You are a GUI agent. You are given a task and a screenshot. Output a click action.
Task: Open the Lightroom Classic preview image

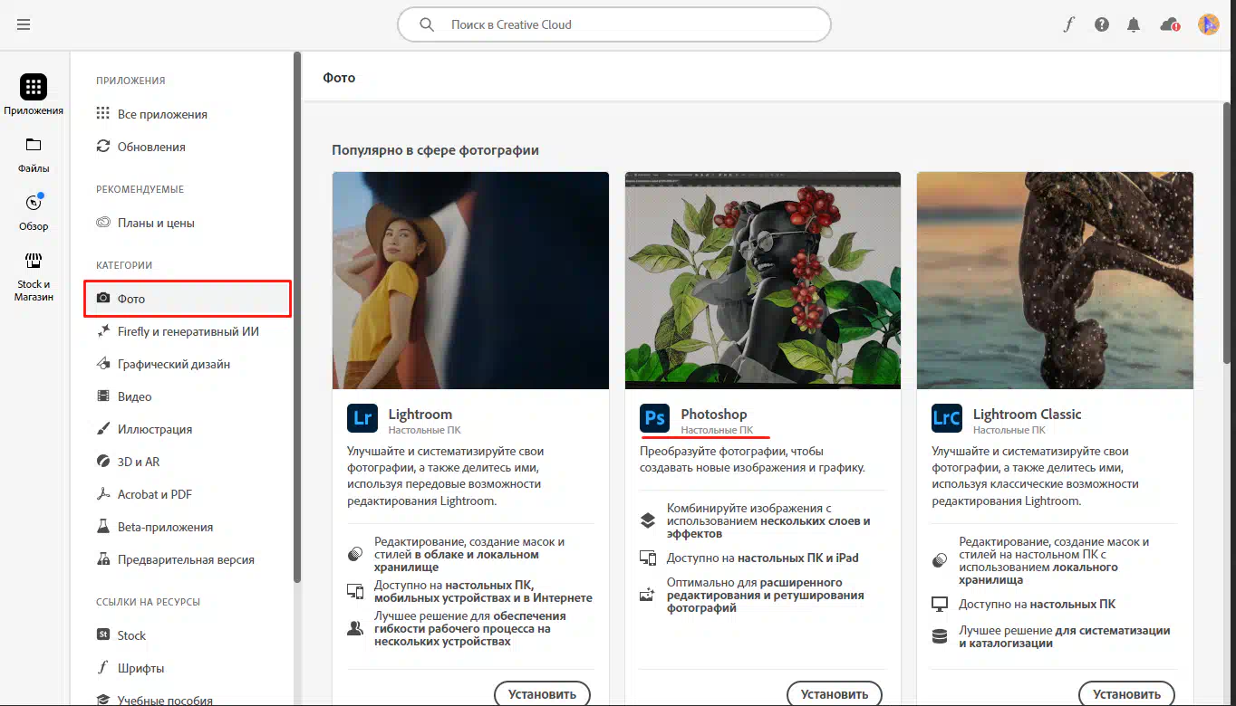click(1055, 281)
